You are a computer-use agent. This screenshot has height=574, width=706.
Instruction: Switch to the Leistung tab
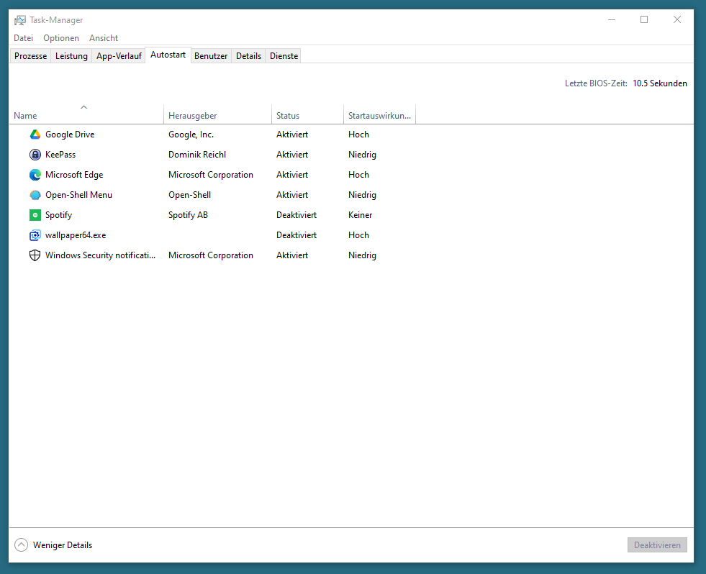71,56
